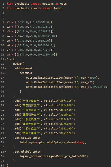Click line number 36 in gutter

tap(2, 166)
